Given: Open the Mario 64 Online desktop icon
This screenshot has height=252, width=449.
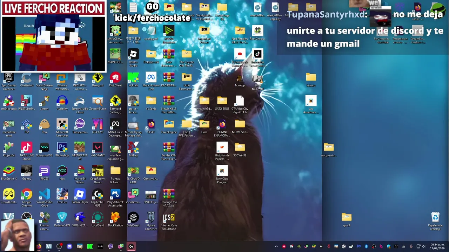Looking at the screenshot, I should click(x=80, y=174).
